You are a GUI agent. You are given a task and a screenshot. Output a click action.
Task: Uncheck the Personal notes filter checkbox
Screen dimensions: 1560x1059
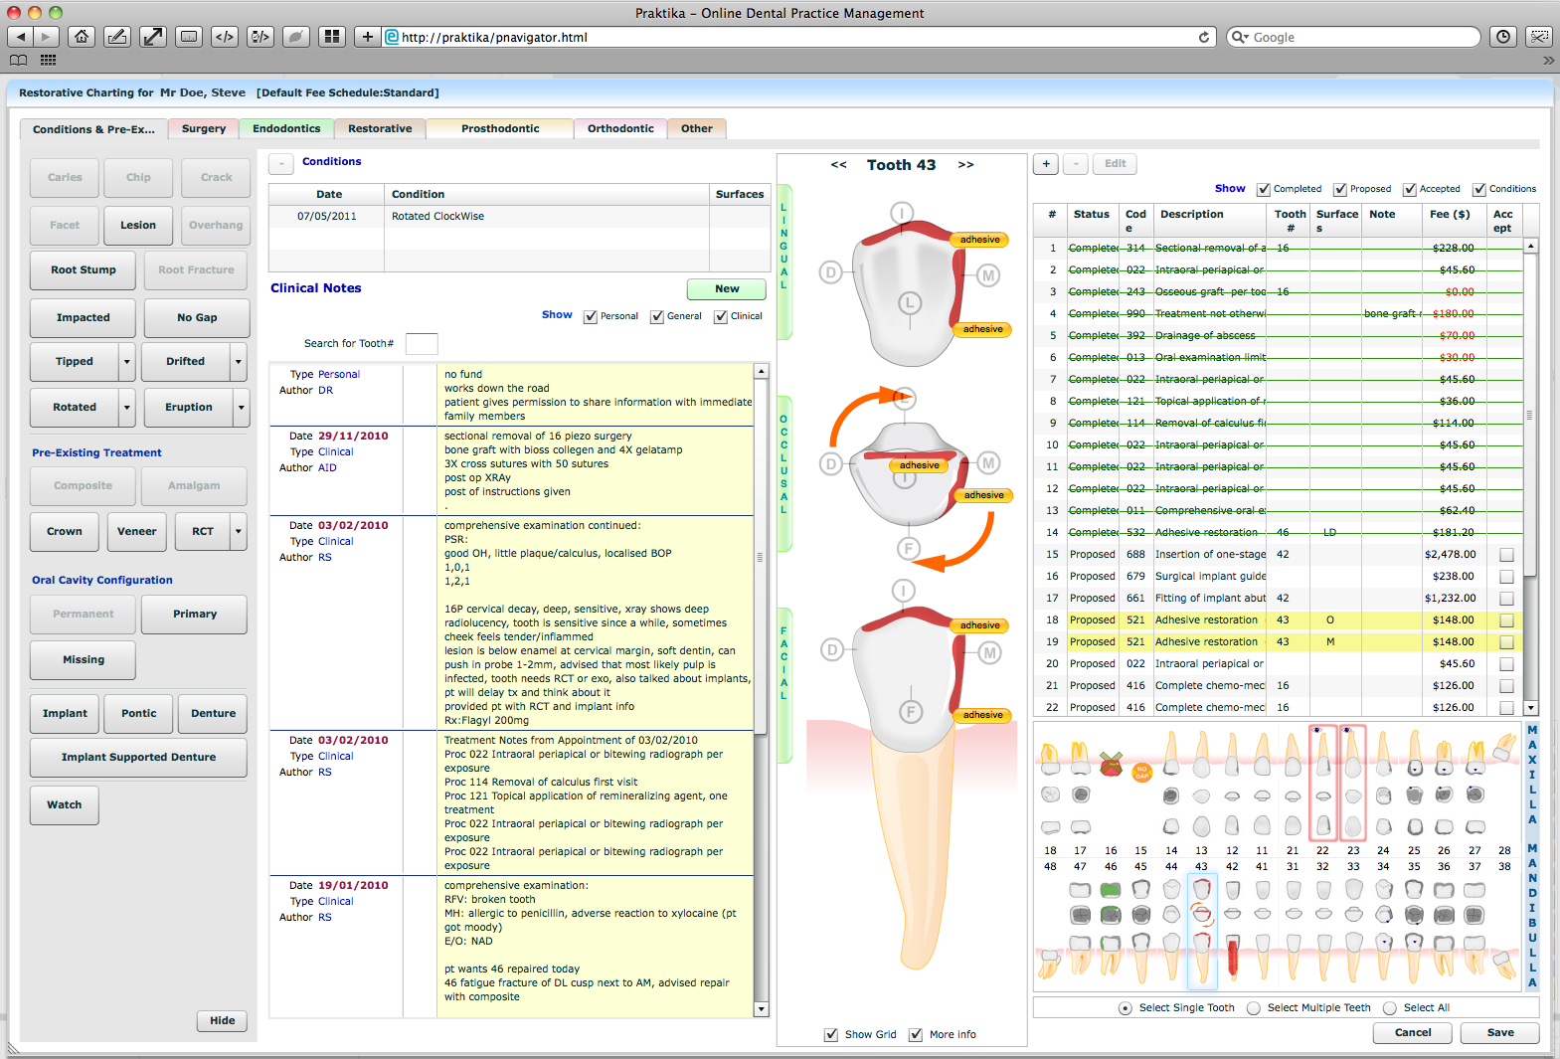click(x=591, y=317)
